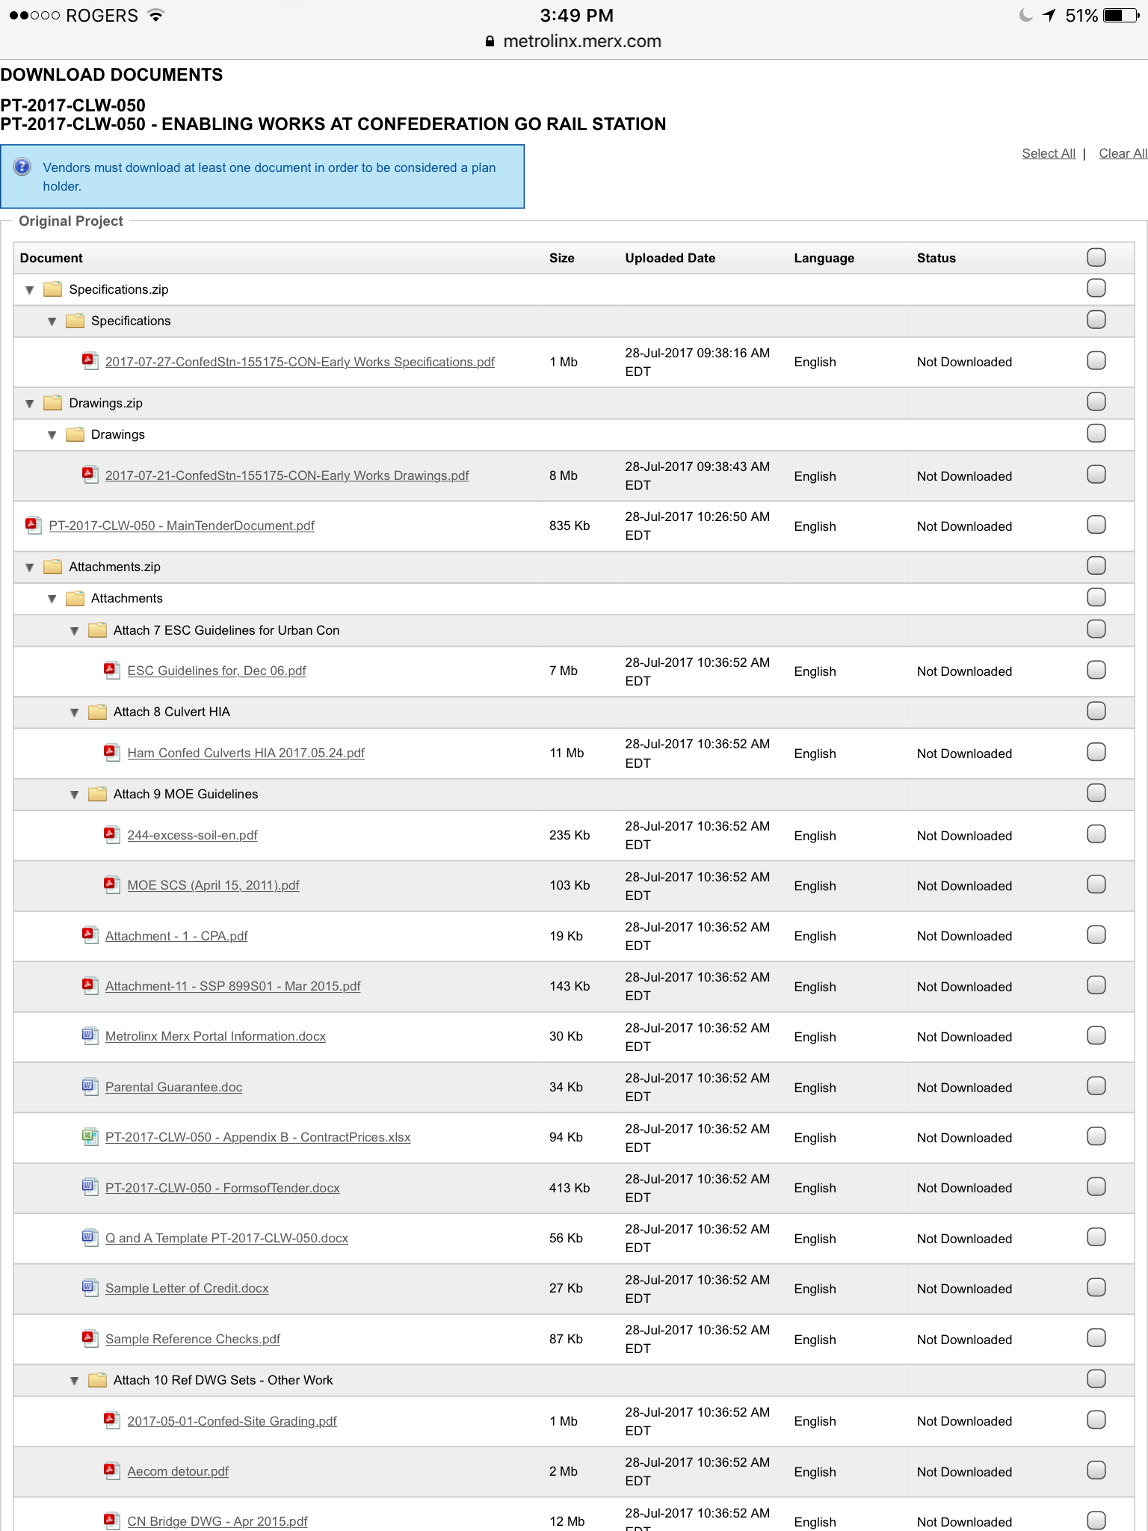This screenshot has width=1148, height=1531.
Task: Click Word icon beside Sample Letter of Credit
Action: (89, 1287)
